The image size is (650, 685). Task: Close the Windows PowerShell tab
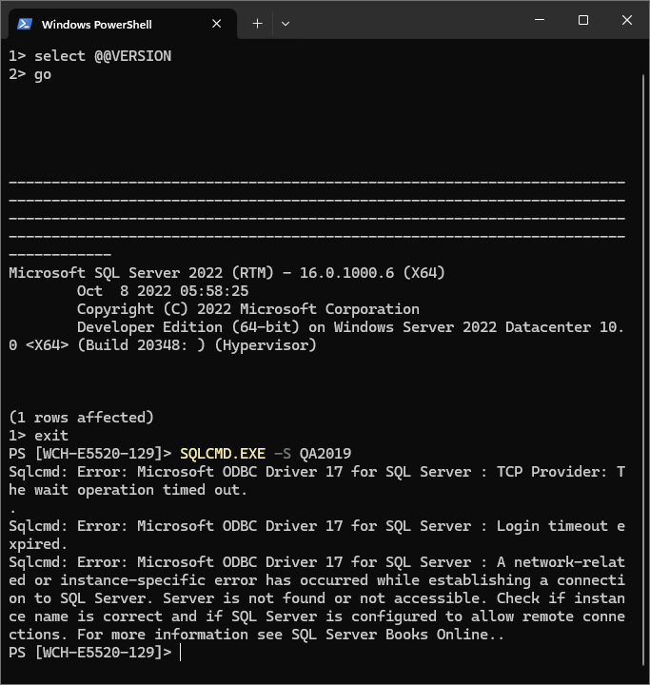(217, 24)
